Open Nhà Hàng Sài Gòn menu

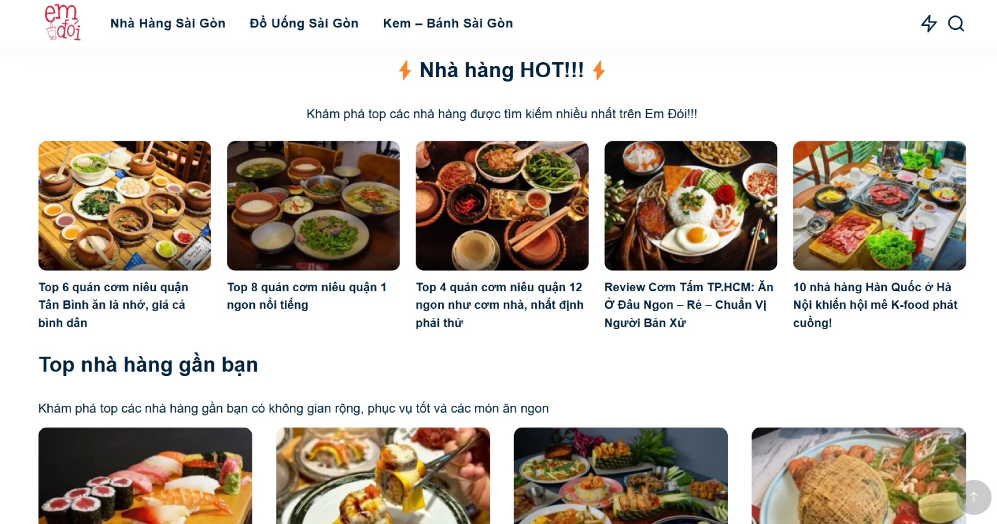168,24
